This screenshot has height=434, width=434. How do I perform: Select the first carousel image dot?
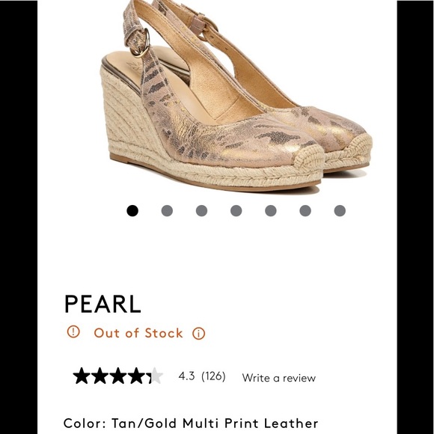pyautogui.click(x=132, y=210)
